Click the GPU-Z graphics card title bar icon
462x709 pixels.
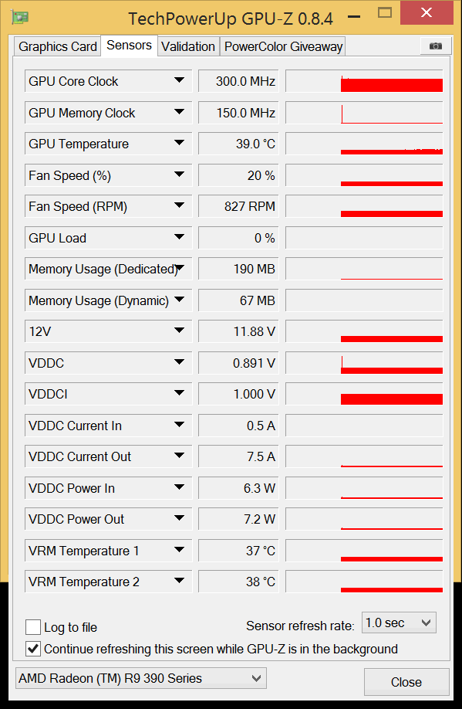tap(20, 15)
